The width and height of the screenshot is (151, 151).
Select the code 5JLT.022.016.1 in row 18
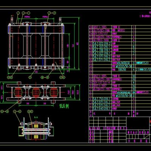click(102, 53)
